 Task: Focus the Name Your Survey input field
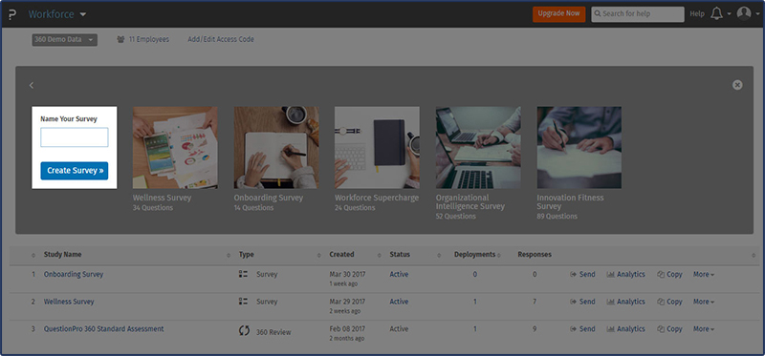75,137
